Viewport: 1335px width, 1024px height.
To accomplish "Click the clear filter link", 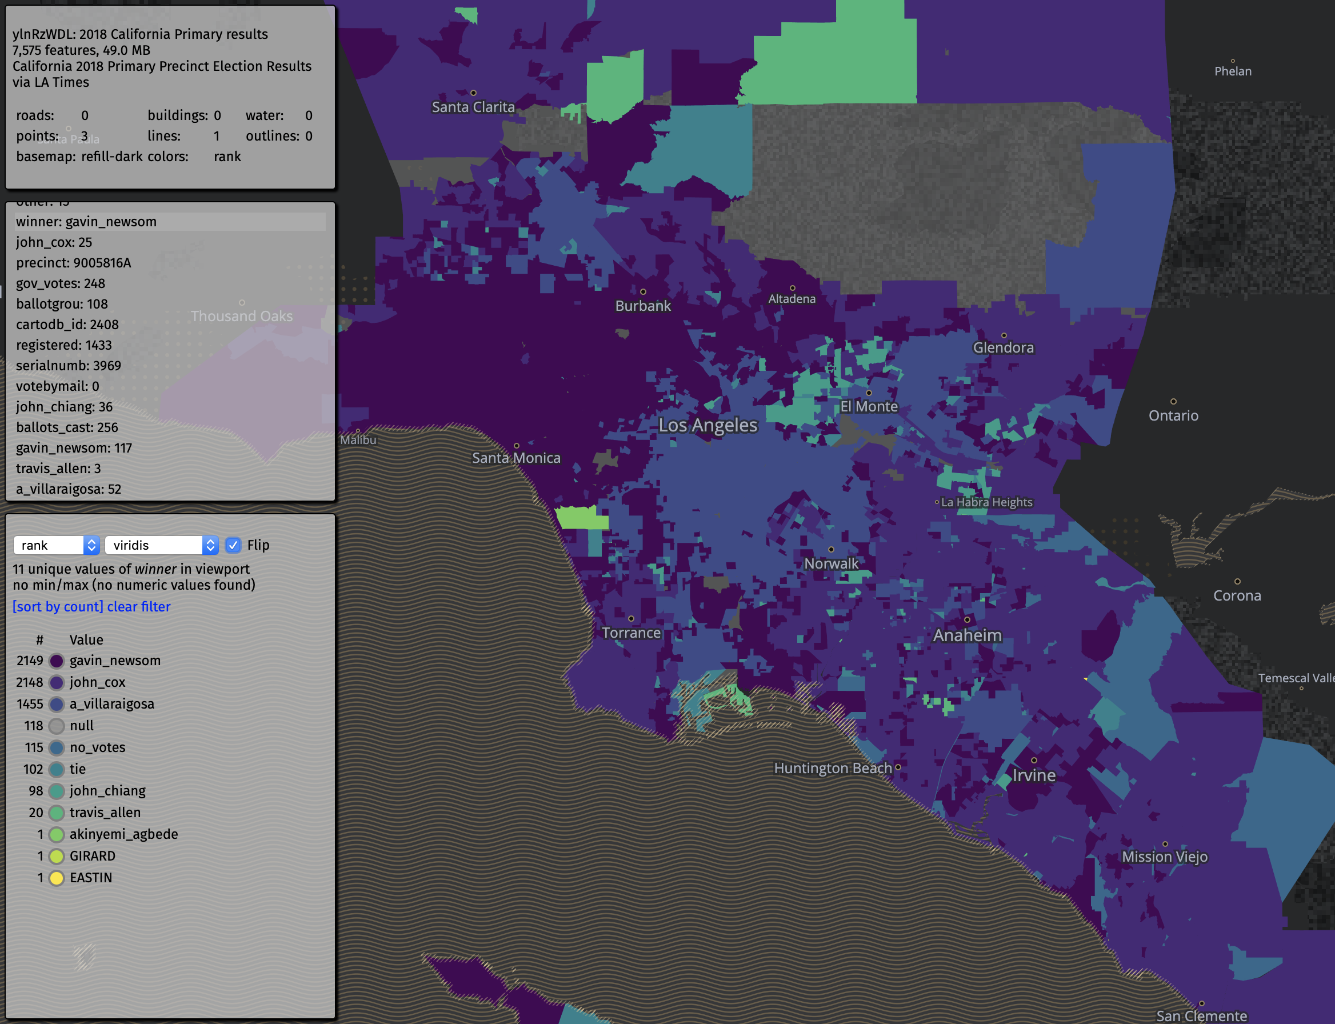I will click(139, 606).
